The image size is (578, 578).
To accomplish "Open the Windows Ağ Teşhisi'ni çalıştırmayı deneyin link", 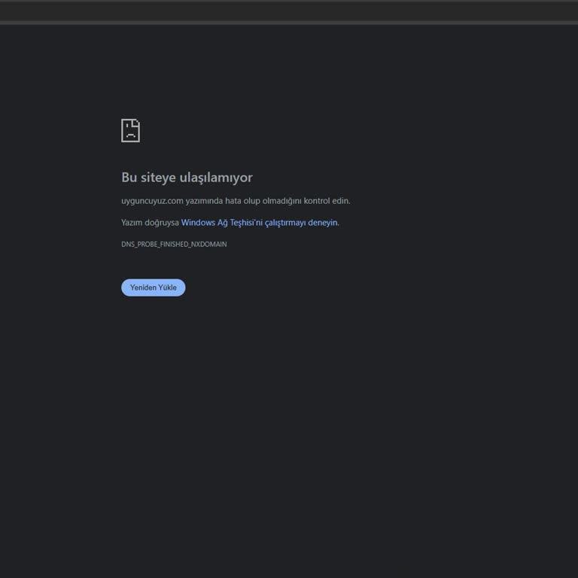I will tap(259, 223).
